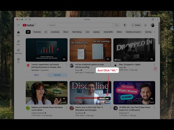Screen dimensions: 174x130
Task: Click the Search input field
Action: [80, 25]
